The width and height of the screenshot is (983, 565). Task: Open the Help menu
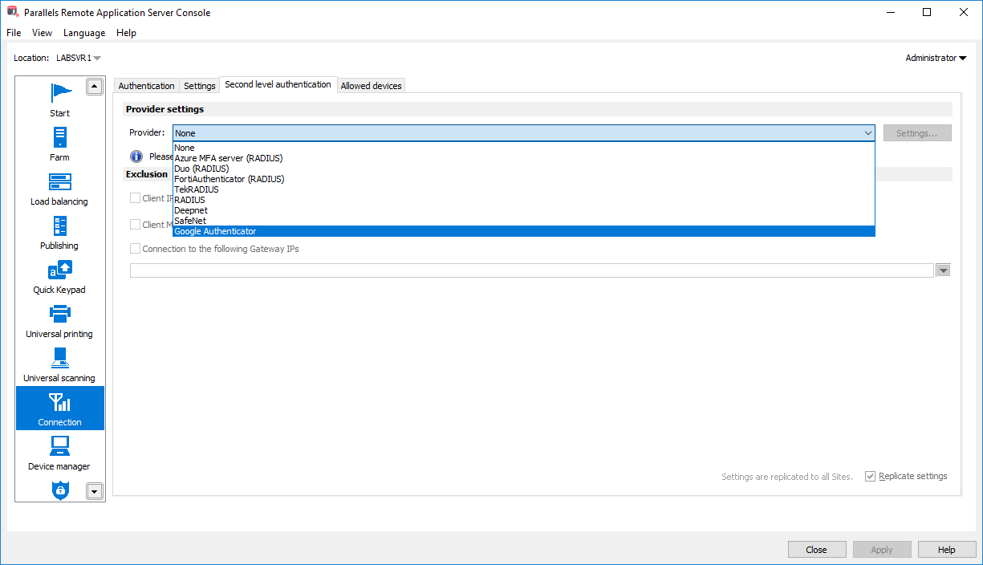coord(126,33)
